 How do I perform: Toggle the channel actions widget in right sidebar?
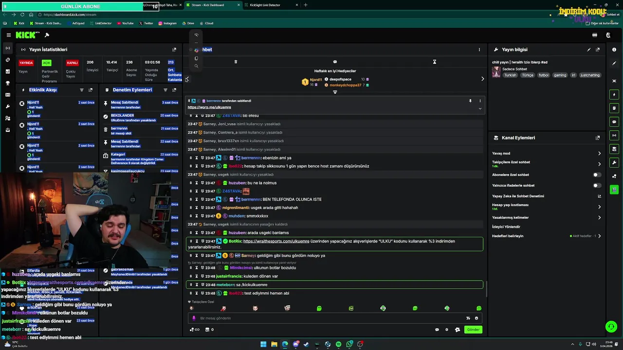pos(614,149)
